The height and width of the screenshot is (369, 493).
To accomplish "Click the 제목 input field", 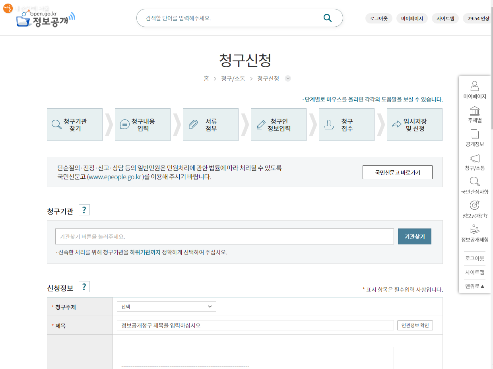I will tap(255, 326).
